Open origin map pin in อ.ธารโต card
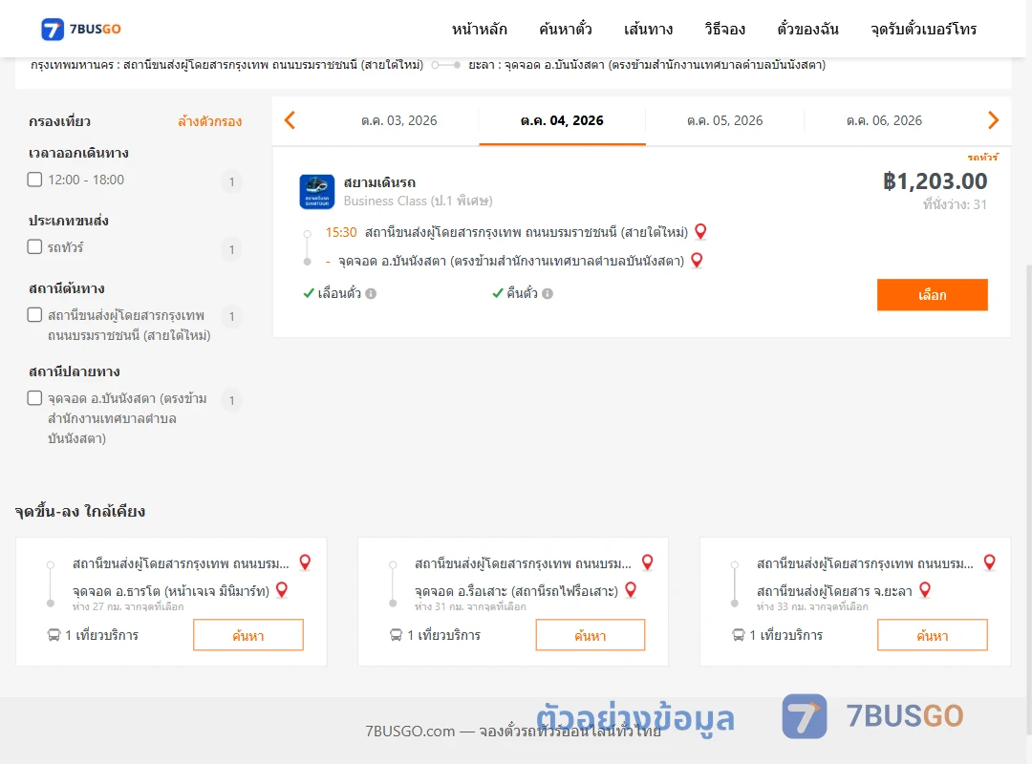Screen dimensions: 1032x764 pos(305,562)
